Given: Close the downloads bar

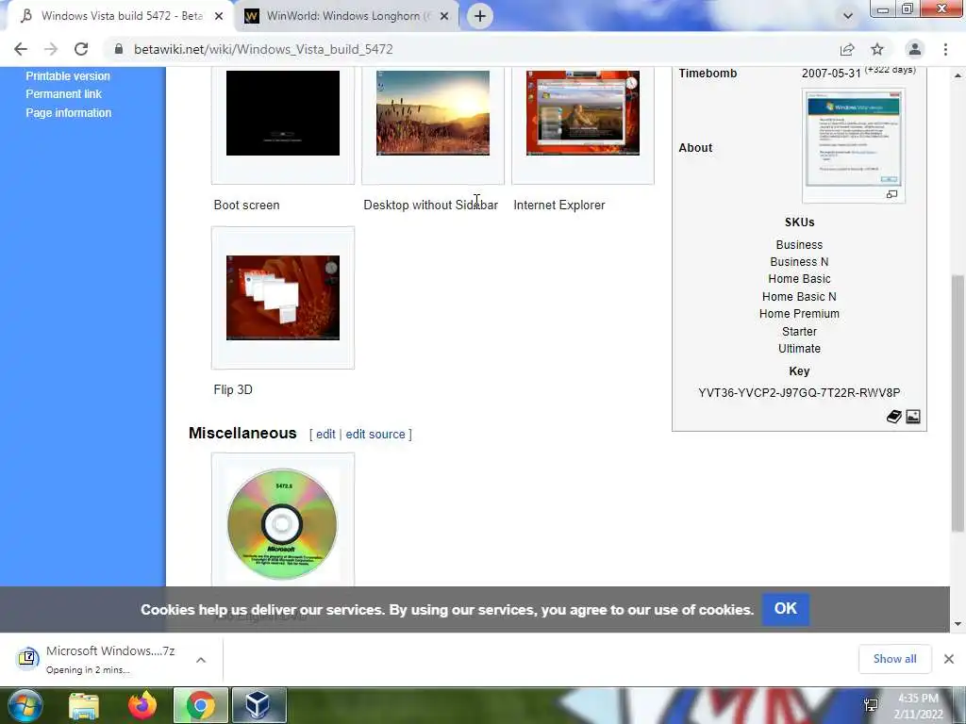Looking at the screenshot, I should click(x=949, y=659).
